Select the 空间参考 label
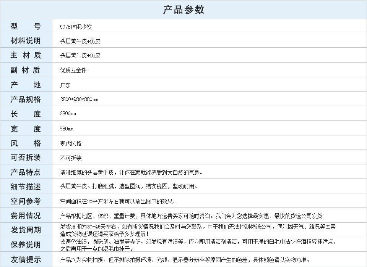Image resolution: width=367 pixels, height=267 pixels. [x=26, y=201]
